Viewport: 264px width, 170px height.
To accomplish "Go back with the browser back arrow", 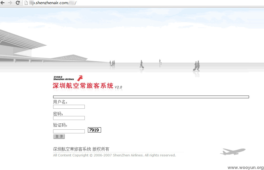I will 3,3.
